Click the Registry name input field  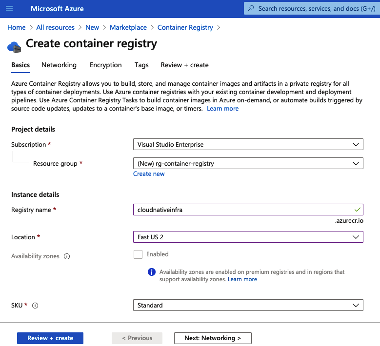tap(243, 210)
